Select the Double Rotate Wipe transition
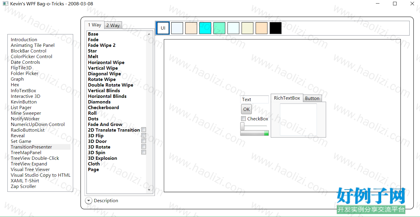This screenshot has width=420, height=217. pos(110,85)
